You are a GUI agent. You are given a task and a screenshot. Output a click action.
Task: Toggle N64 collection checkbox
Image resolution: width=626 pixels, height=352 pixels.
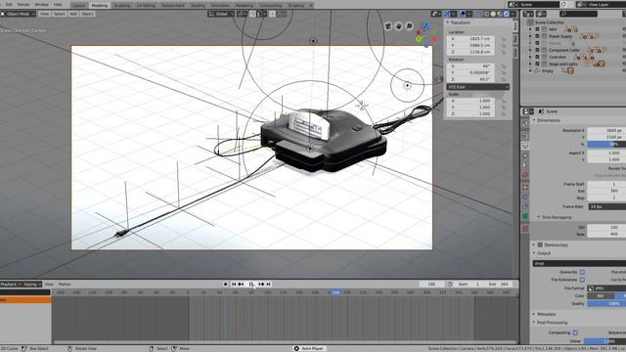(537, 29)
